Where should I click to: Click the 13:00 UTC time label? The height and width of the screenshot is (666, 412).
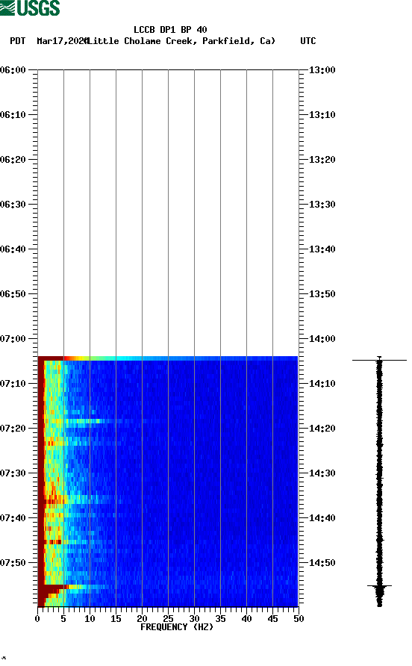coord(322,69)
